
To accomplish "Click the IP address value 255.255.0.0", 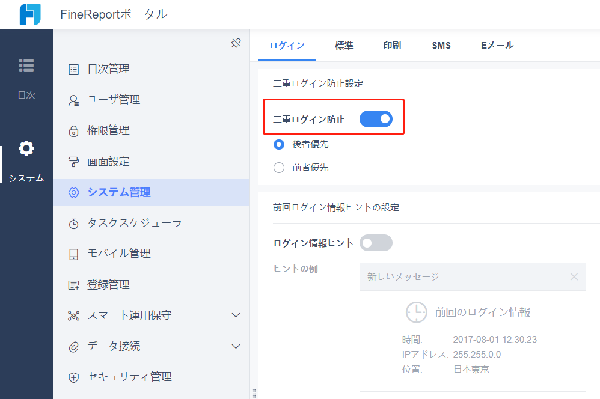I will pyautogui.click(x=477, y=355).
